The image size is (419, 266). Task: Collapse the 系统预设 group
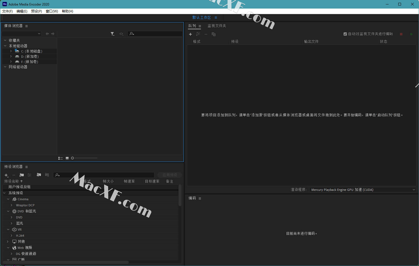(x=4, y=193)
